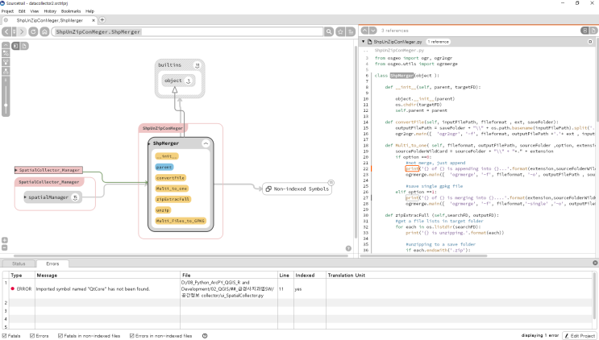The image size is (599, 340).
Task: Collapse the ShpMerger node
Action: click(x=206, y=143)
